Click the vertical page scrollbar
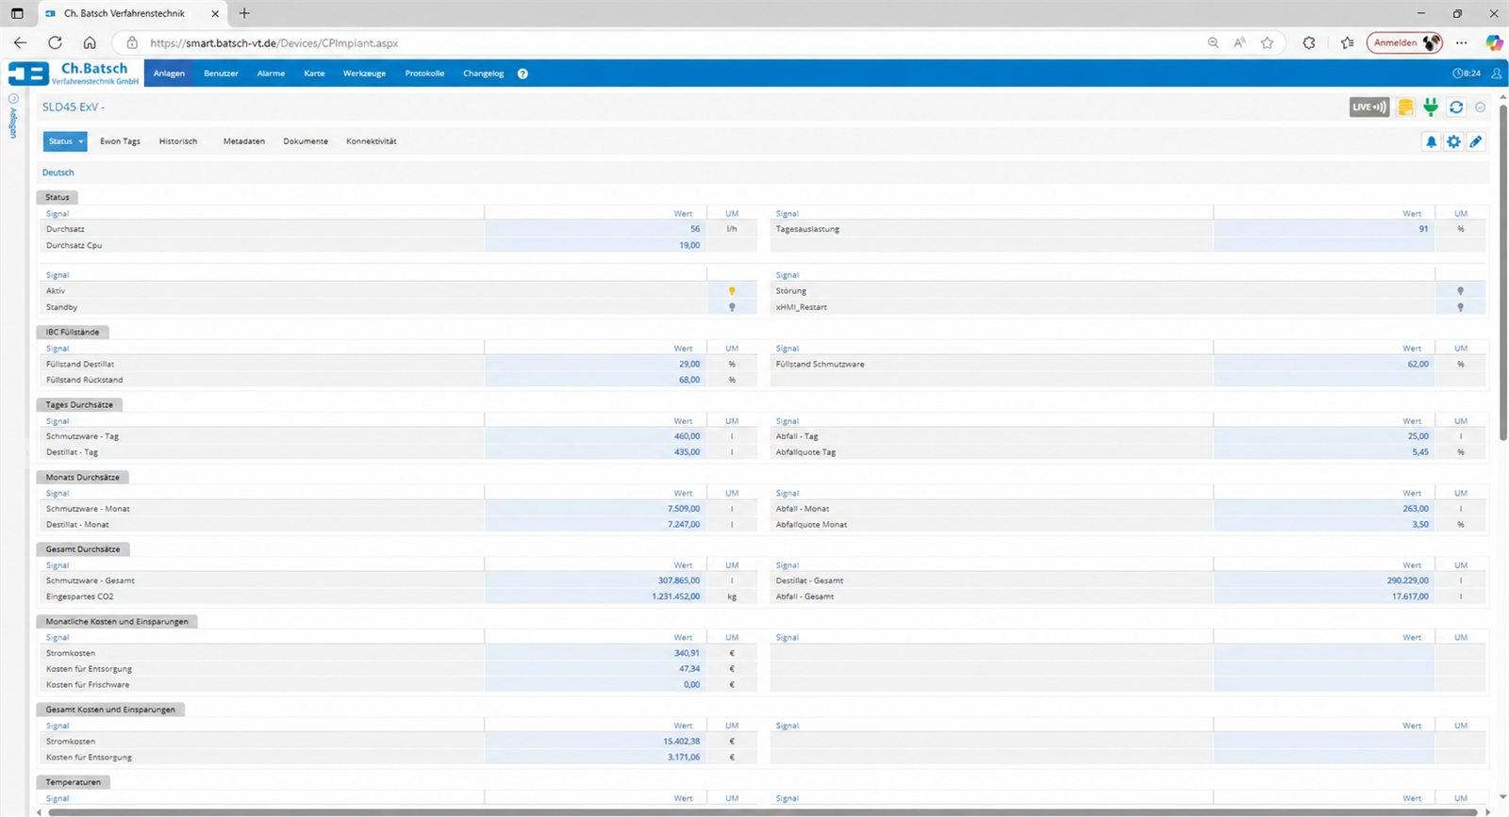 pyautogui.click(x=1502, y=273)
